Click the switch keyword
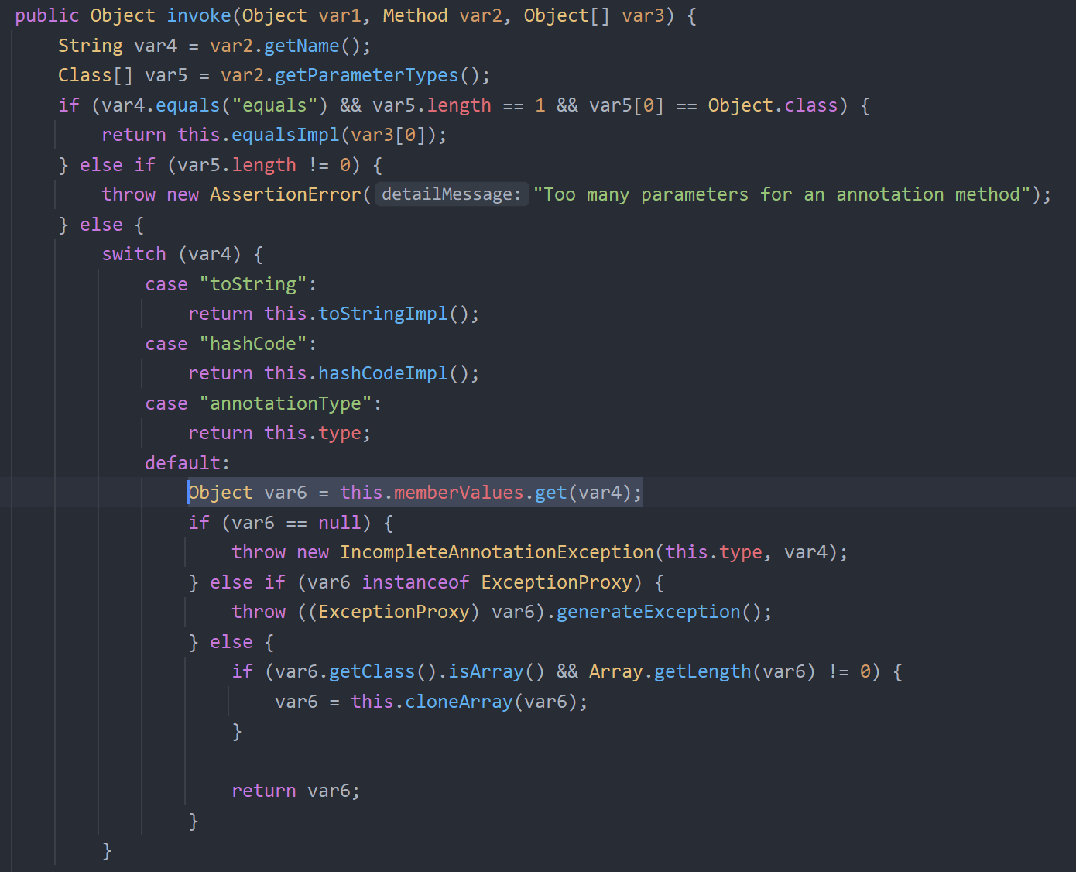This screenshot has height=872, width=1076. 134,254
